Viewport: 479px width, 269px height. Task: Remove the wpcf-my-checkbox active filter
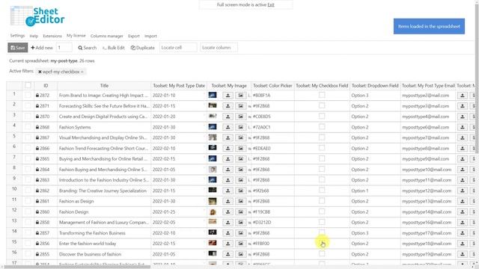pos(40,72)
